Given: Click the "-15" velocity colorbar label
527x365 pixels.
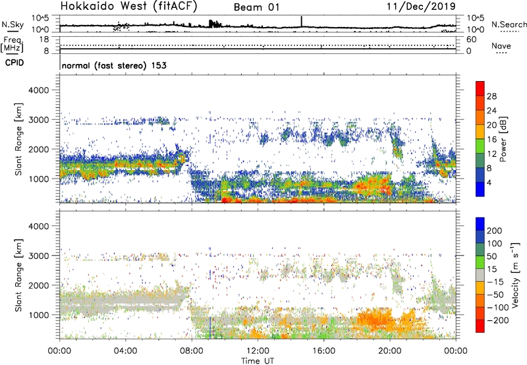Looking at the screenshot, I should tap(495, 282).
